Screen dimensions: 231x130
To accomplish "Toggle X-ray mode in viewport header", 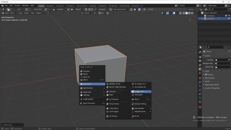I will [180, 13].
